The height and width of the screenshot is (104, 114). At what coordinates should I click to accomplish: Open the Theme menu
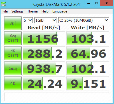(32, 11)
